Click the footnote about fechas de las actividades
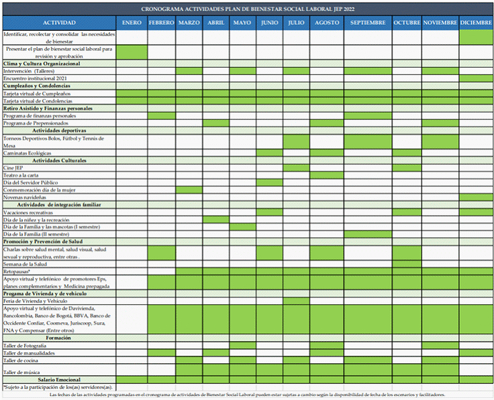This screenshot has width=494, height=400. [247, 395]
